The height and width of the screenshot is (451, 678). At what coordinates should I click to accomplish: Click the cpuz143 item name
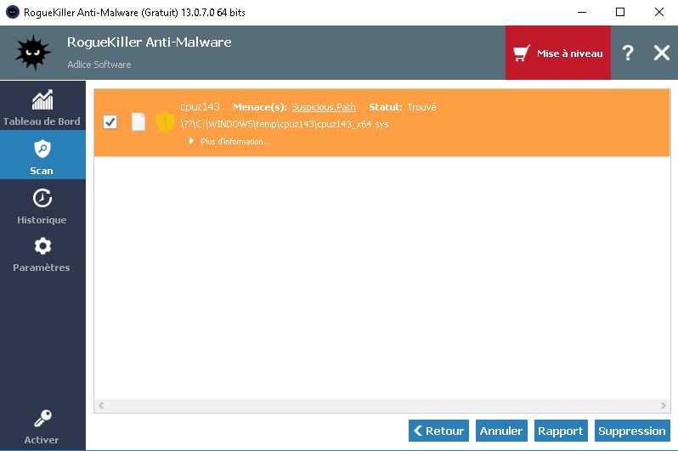[x=200, y=107]
